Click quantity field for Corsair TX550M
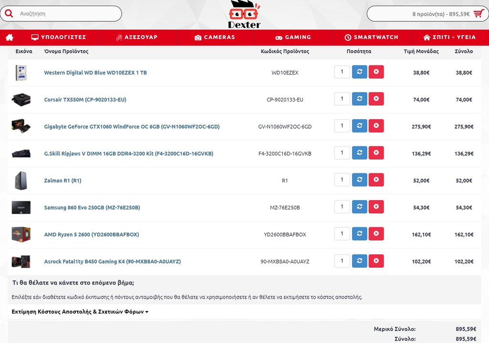The image size is (489, 343). pyautogui.click(x=342, y=99)
